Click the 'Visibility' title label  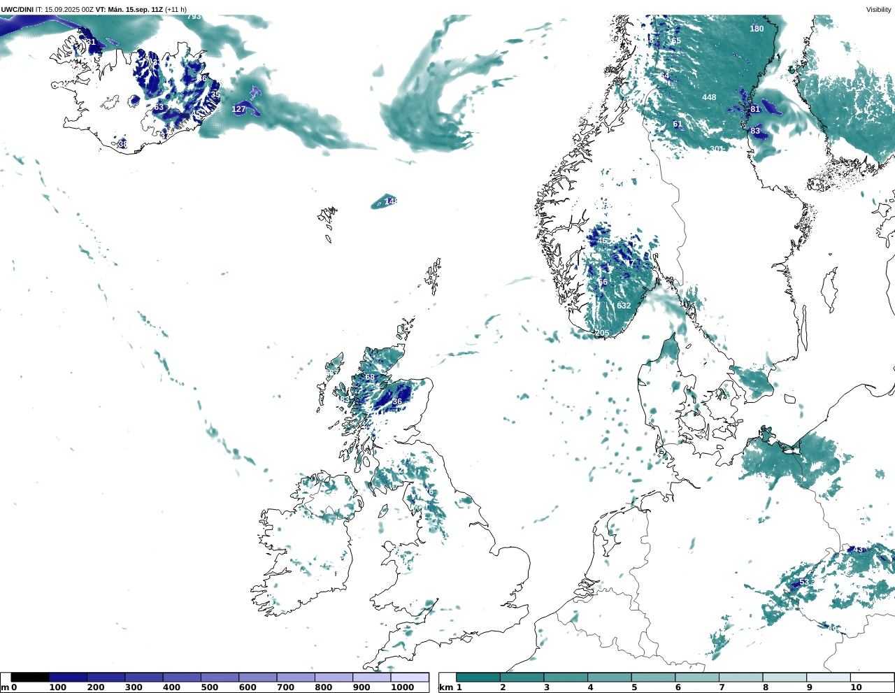coord(878,9)
